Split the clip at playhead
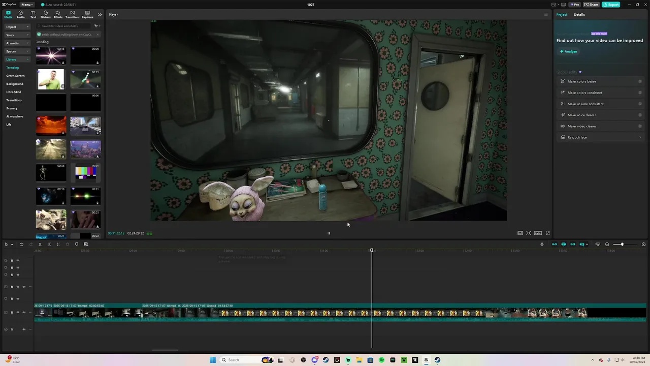The width and height of the screenshot is (650, 366). click(40, 245)
